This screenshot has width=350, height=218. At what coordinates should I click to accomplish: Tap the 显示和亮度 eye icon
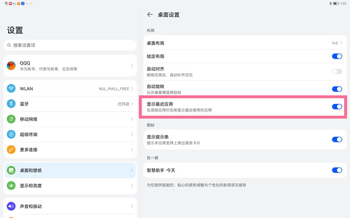click(x=11, y=185)
